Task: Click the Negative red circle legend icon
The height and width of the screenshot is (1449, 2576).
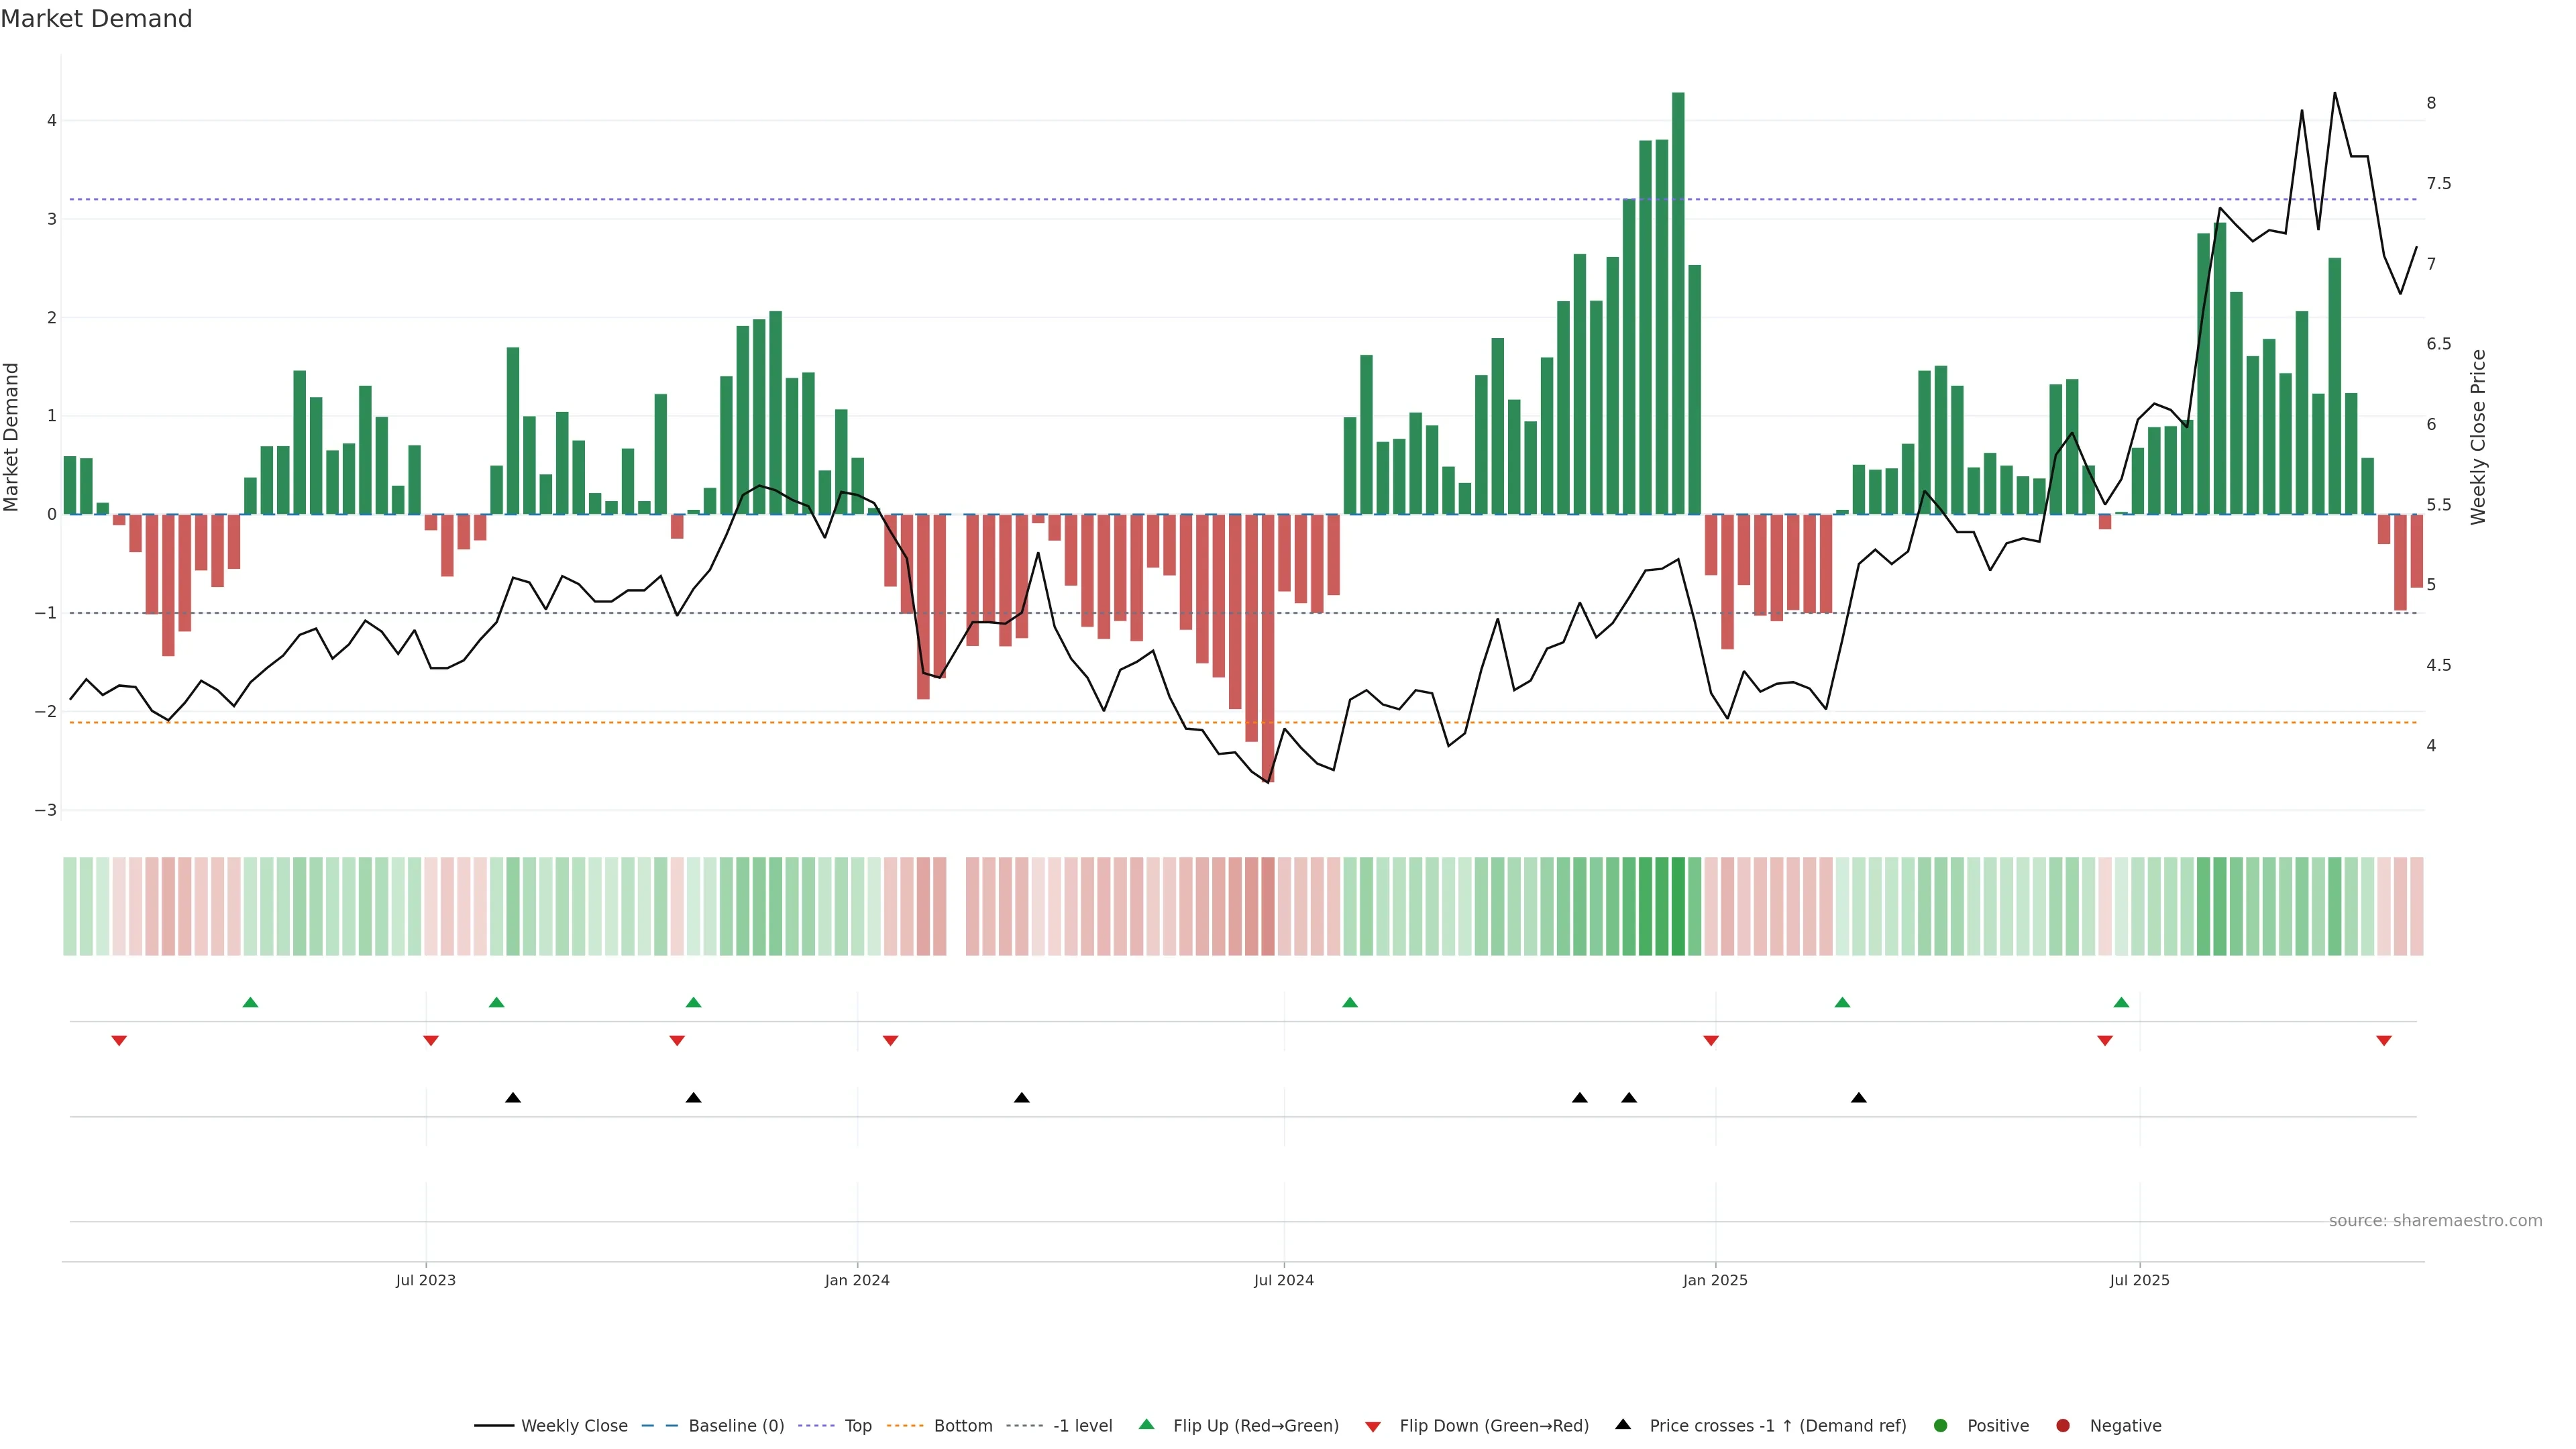Action: pos(2063,1425)
